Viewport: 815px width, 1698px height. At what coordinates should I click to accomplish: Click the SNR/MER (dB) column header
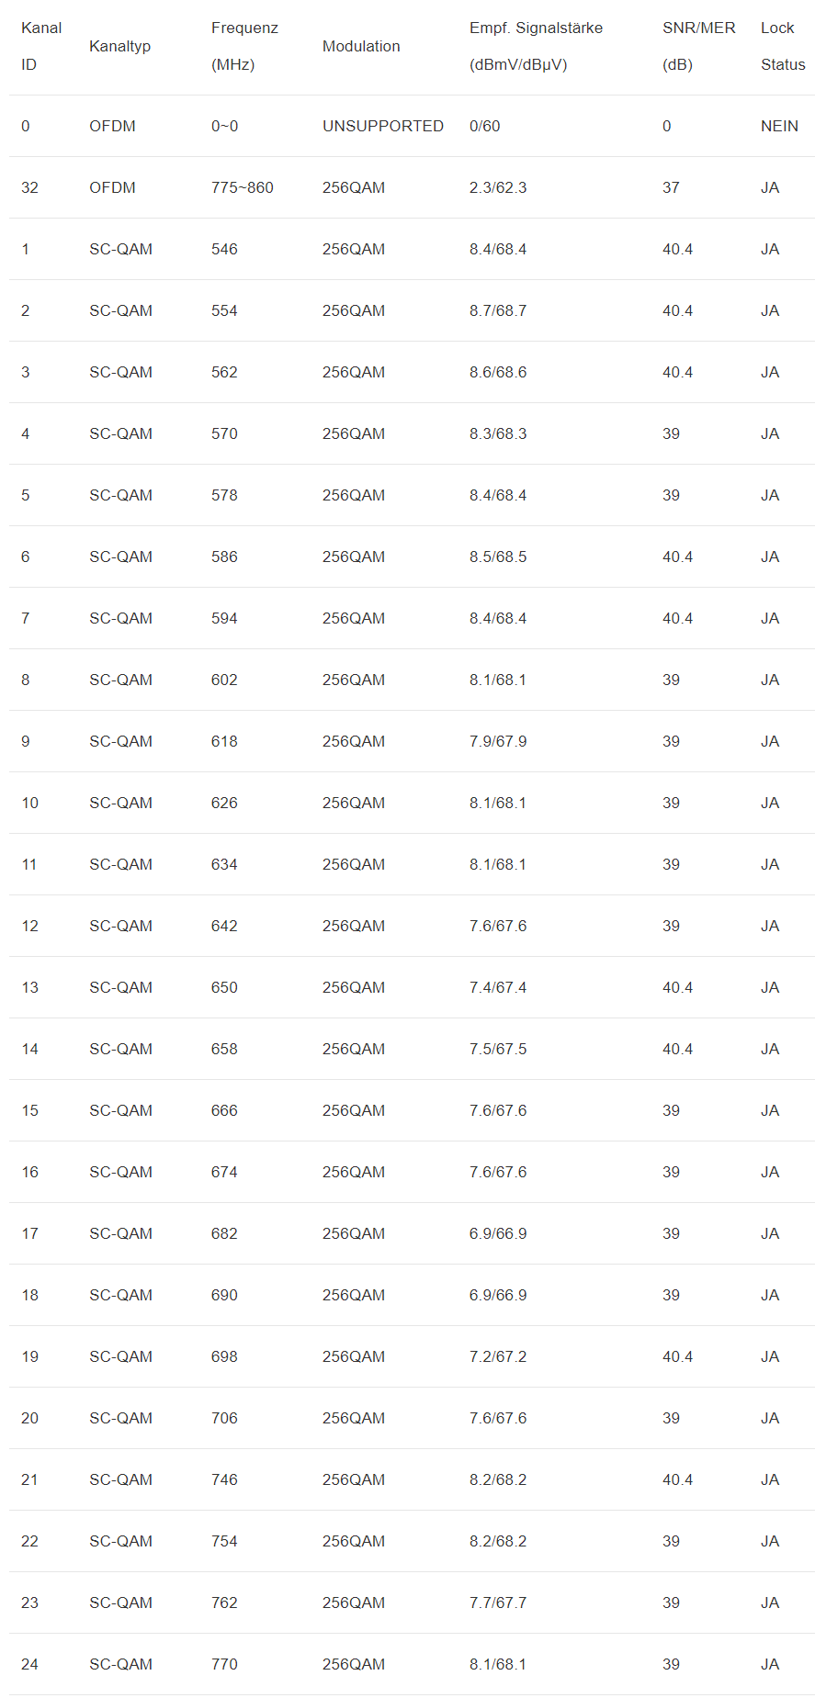698,46
